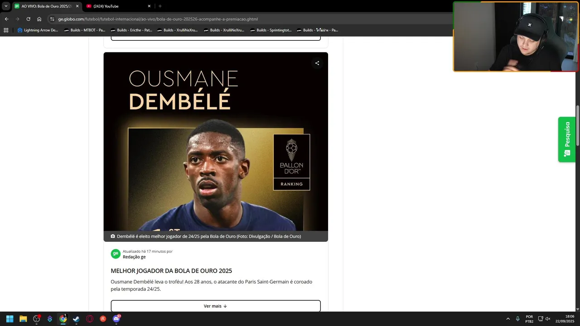Screen dimensions: 580x326
Task: Open a new browser tab
Action: [x=160, y=6]
